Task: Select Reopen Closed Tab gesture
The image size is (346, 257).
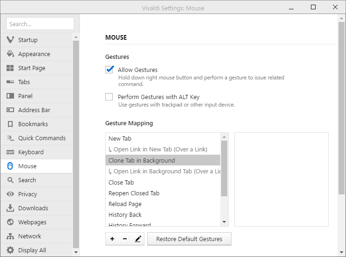Action: (x=163, y=193)
